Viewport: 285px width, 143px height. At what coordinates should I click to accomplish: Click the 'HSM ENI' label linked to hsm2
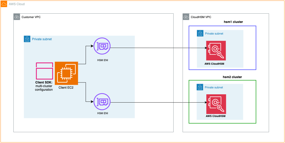[102, 113]
